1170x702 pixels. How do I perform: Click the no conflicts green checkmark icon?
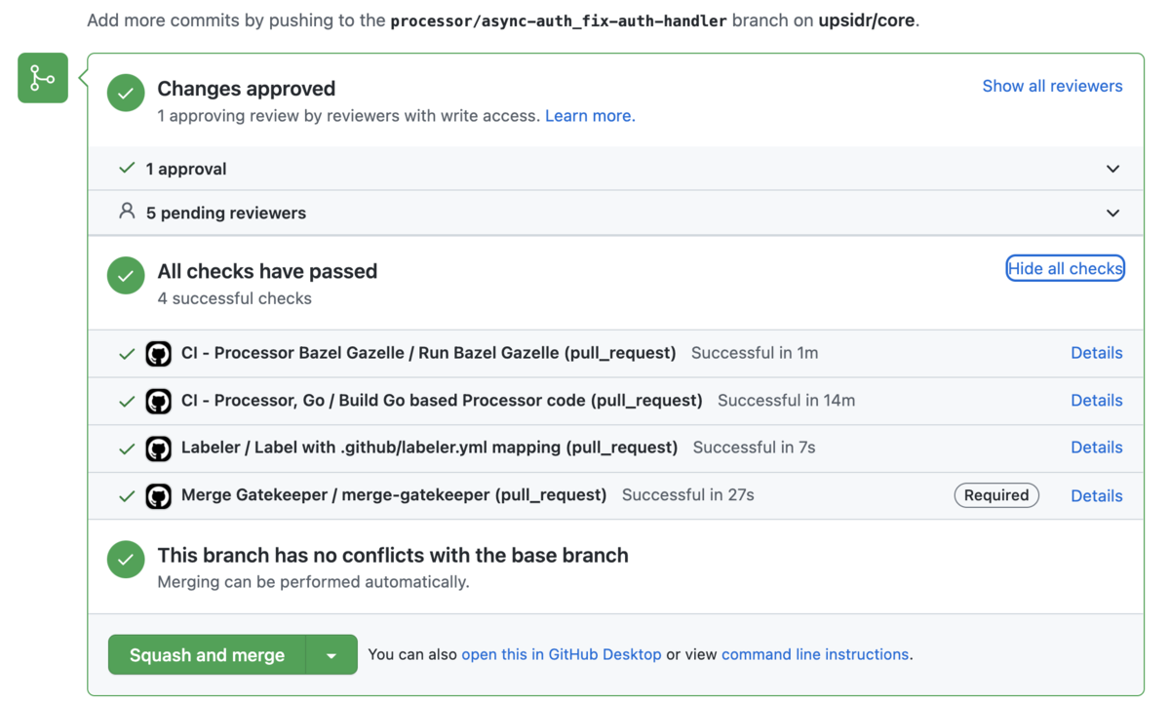click(126, 560)
